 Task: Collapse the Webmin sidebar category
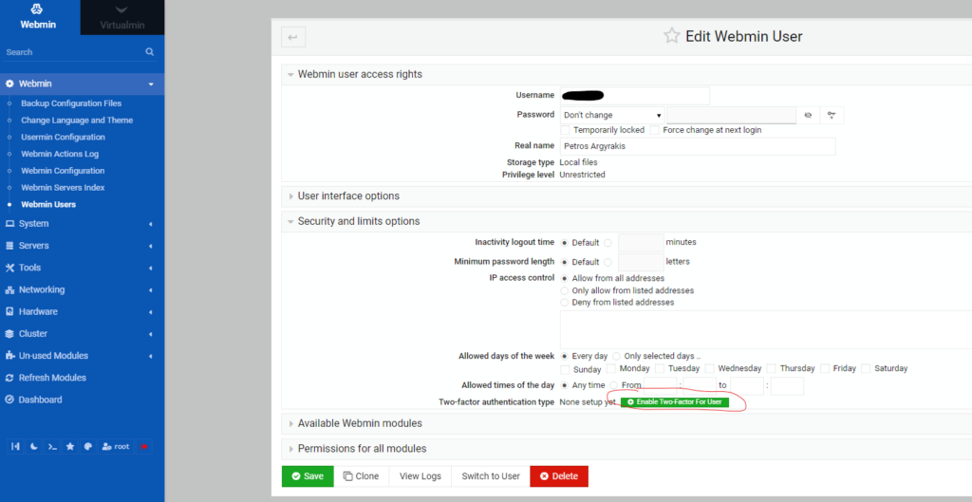click(x=82, y=84)
